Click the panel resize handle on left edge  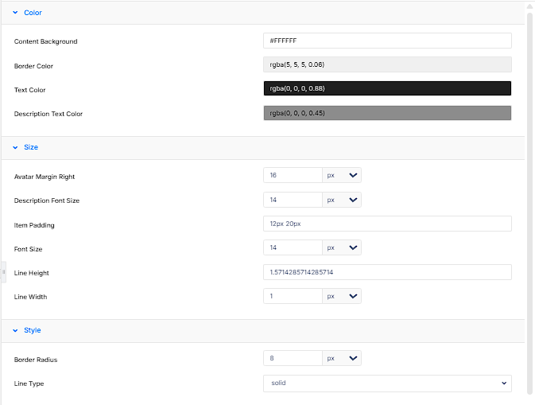coord(3,272)
